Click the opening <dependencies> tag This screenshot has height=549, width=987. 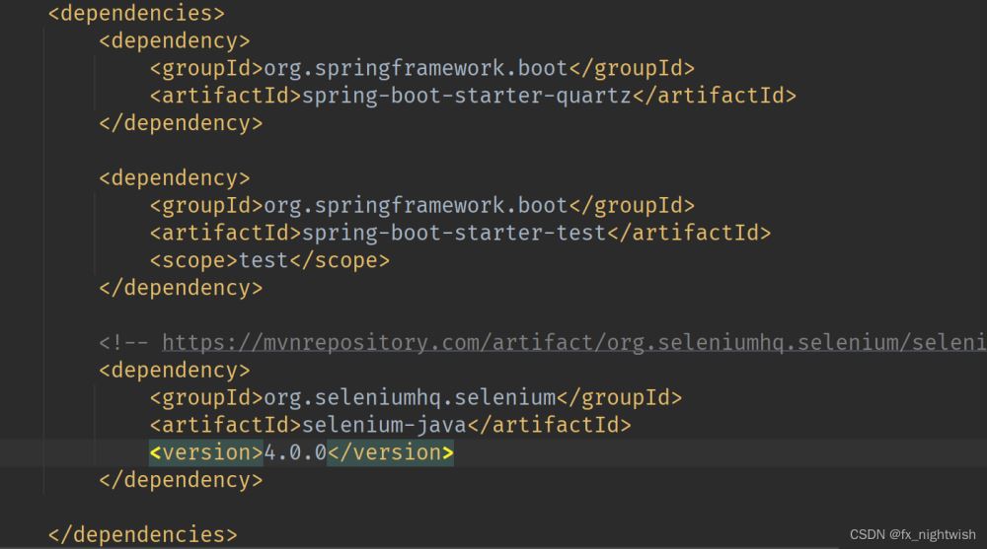coord(136,13)
